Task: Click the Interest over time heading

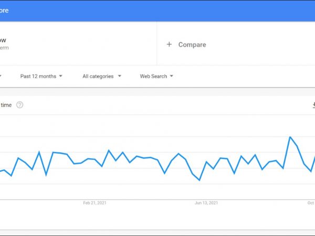Action: pyautogui.click(x=6, y=105)
